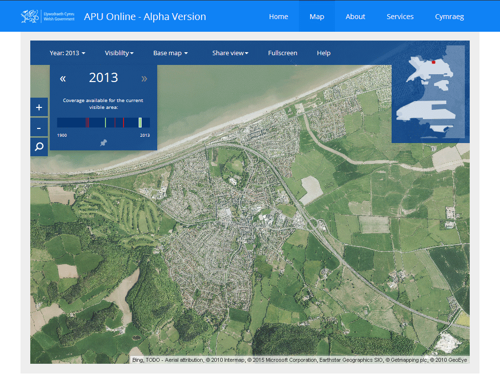
Task: Open the map search magnifier tool
Action: click(x=39, y=146)
